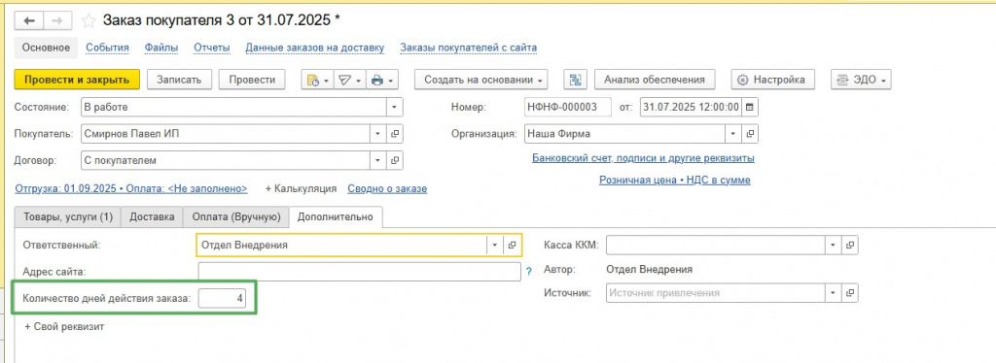Click the Источник привлечения input field
Image resolution: width=996 pixels, height=363 pixels.
click(x=715, y=293)
